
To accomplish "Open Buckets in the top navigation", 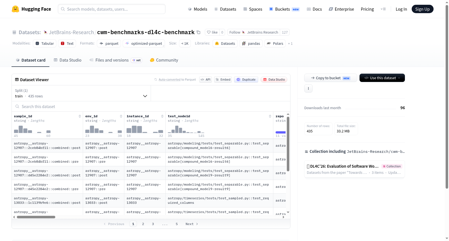I will click(284, 9).
